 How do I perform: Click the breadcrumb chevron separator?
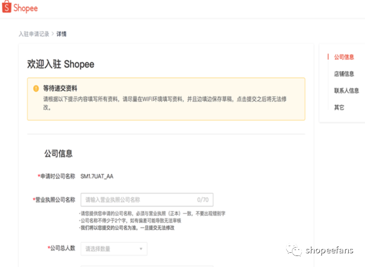click(x=53, y=34)
